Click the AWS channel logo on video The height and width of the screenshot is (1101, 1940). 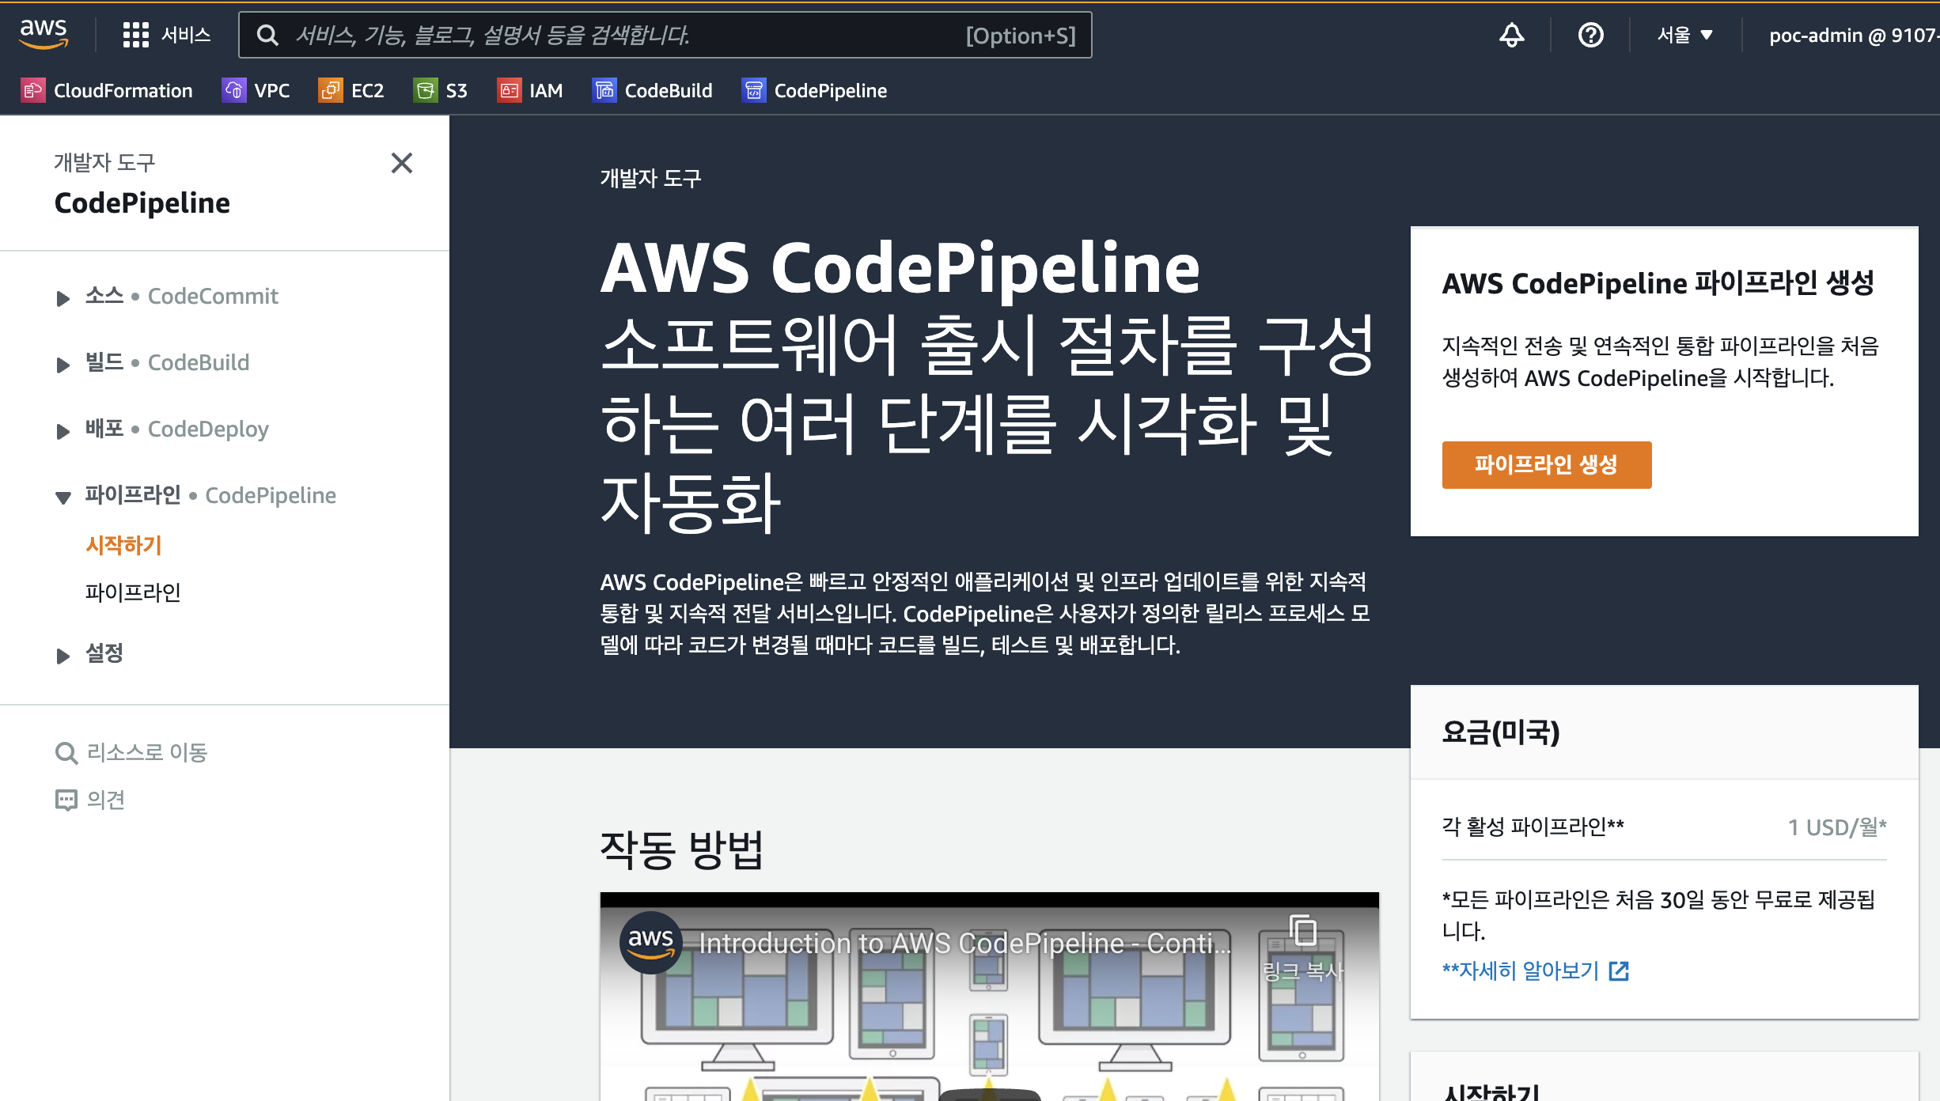[x=650, y=942]
